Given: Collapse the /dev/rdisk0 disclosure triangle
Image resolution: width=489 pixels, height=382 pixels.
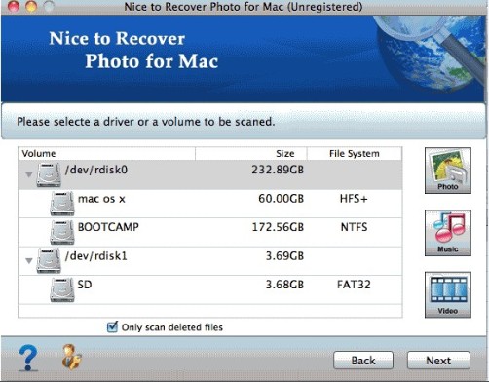Looking at the screenshot, I should [29, 174].
